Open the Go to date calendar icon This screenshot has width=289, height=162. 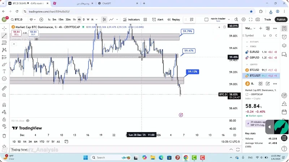tap(66, 141)
